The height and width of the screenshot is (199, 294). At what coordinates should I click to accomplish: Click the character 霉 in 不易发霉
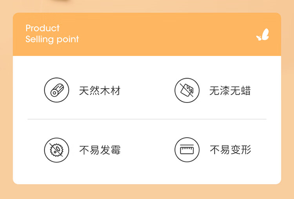[x=116, y=150]
